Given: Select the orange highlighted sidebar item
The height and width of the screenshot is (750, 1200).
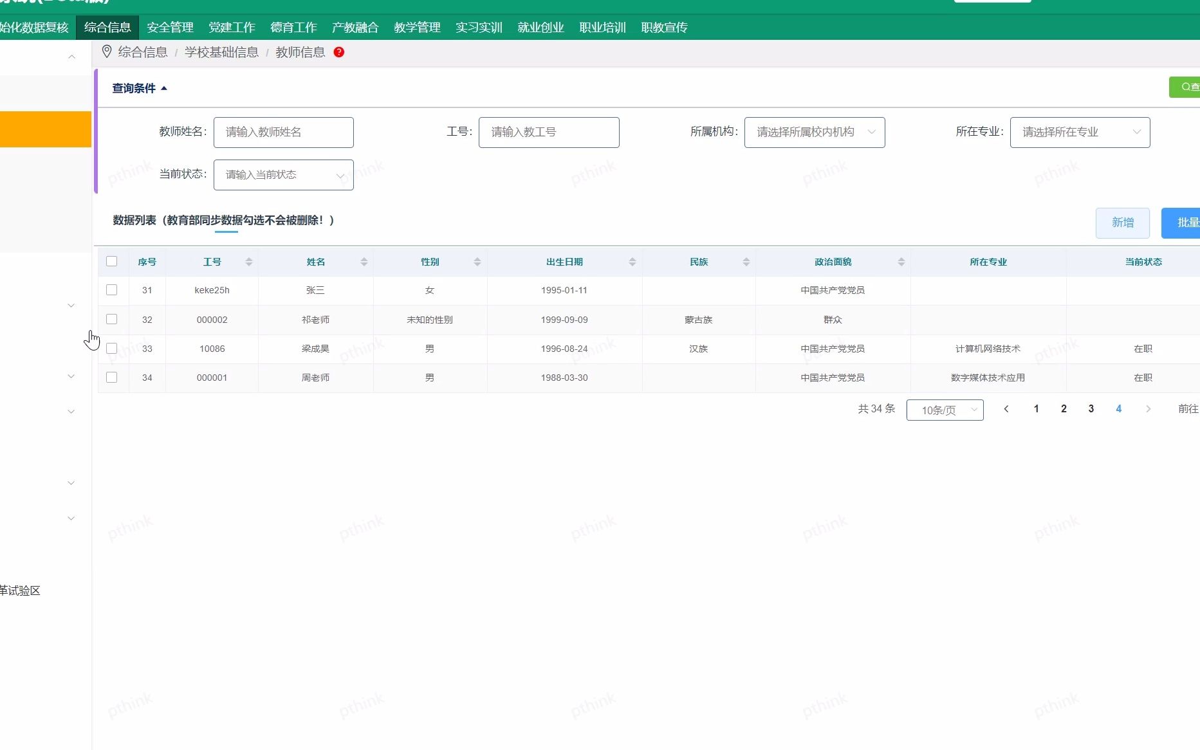Looking at the screenshot, I should [46, 129].
